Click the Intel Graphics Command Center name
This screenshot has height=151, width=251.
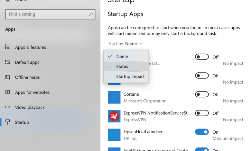[x=156, y=150]
